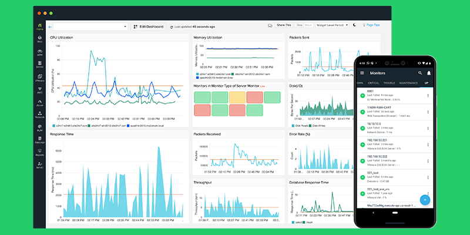Open the Web monitors sidebar icon
The height and width of the screenshot is (235, 470).
tap(39, 39)
